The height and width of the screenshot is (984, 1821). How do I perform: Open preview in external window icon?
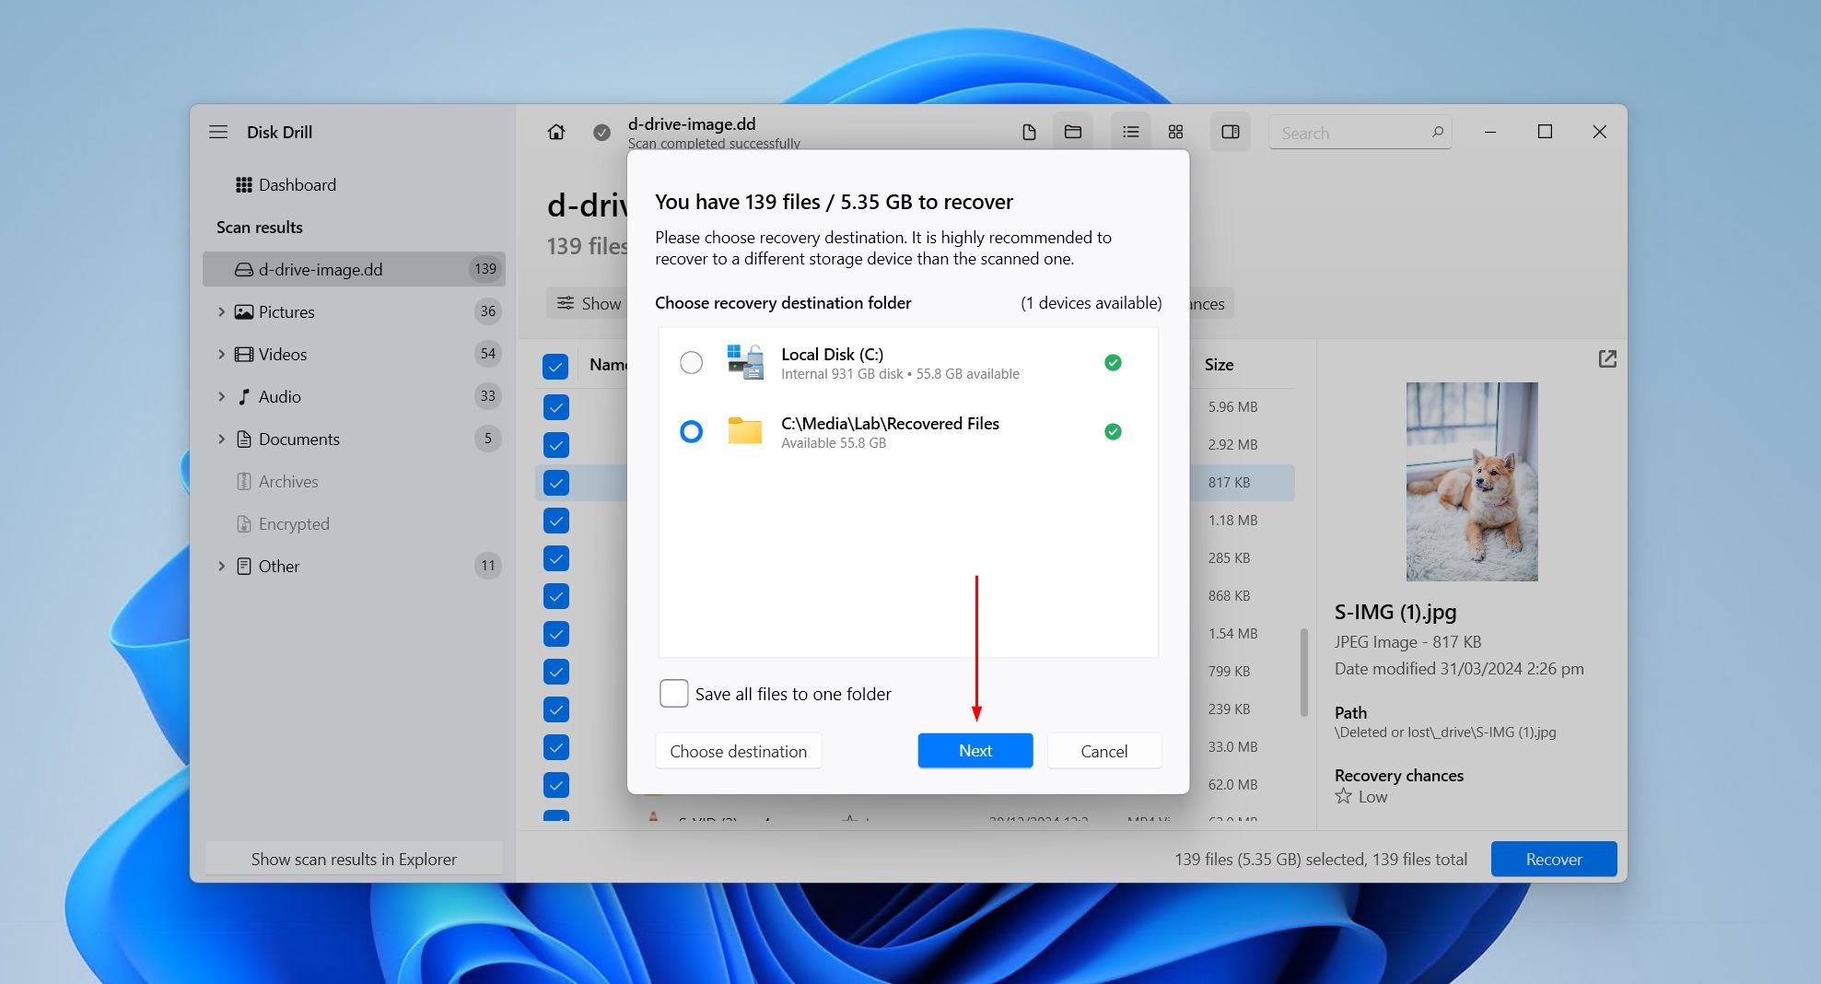(x=1607, y=359)
